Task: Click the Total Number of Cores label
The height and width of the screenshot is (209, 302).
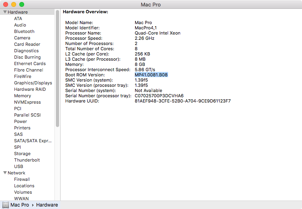Action: coord(90,49)
